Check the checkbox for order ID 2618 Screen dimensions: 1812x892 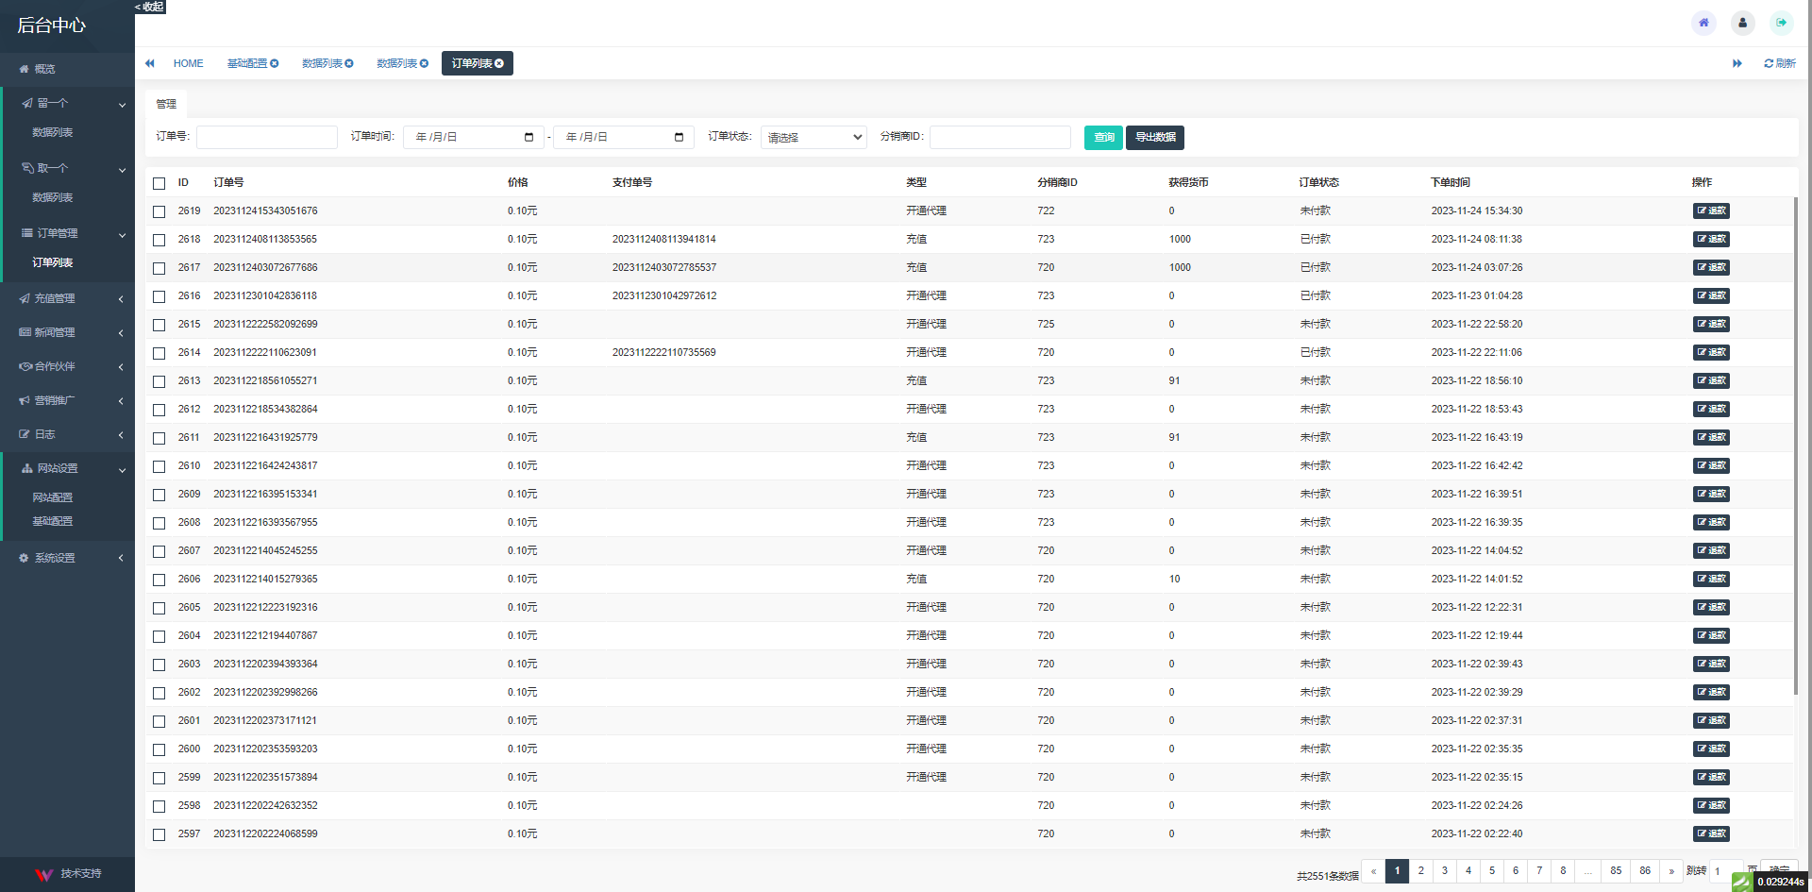click(x=159, y=241)
